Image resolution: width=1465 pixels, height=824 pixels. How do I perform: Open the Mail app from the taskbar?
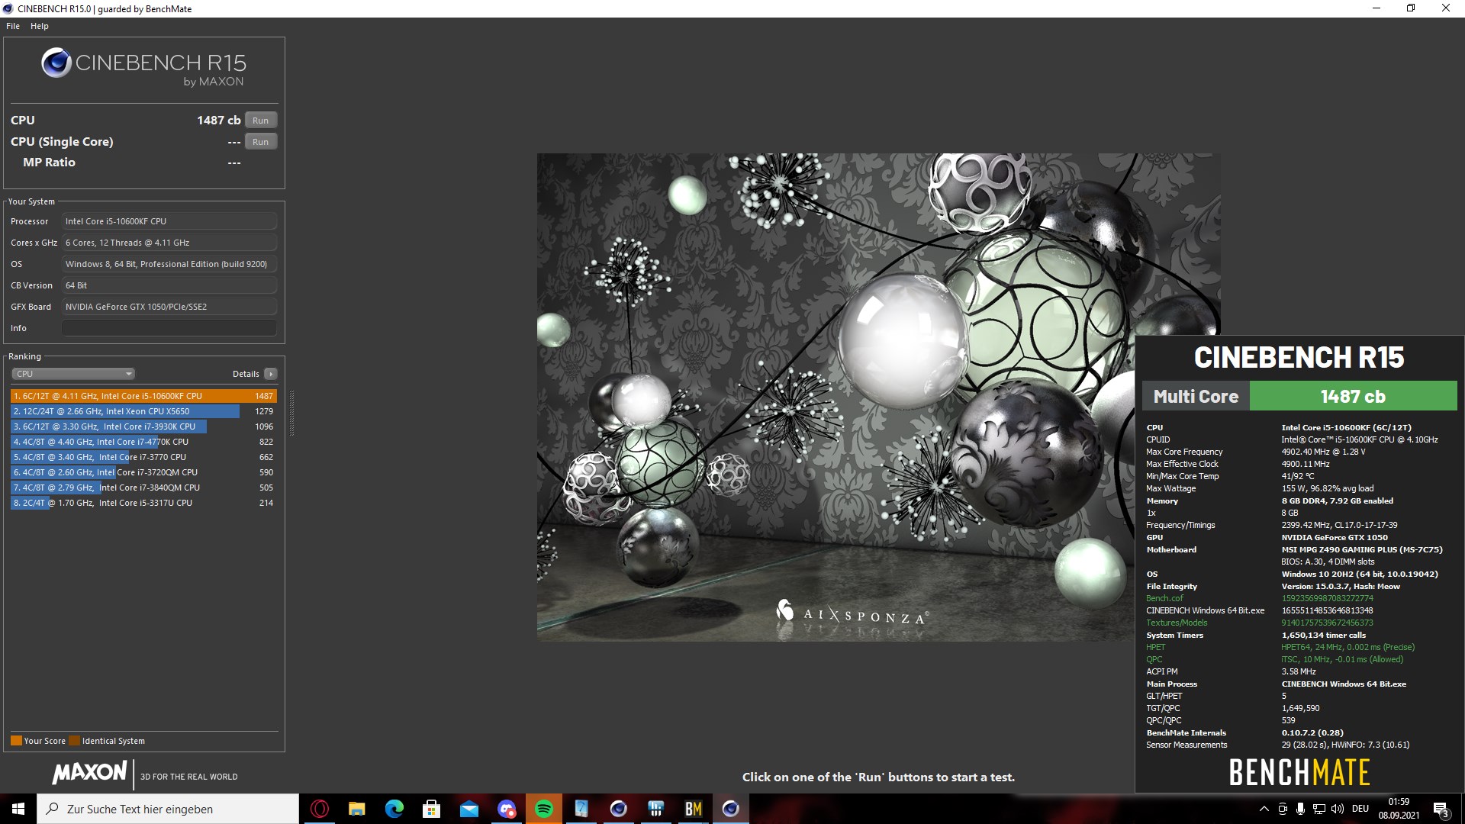(x=469, y=809)
